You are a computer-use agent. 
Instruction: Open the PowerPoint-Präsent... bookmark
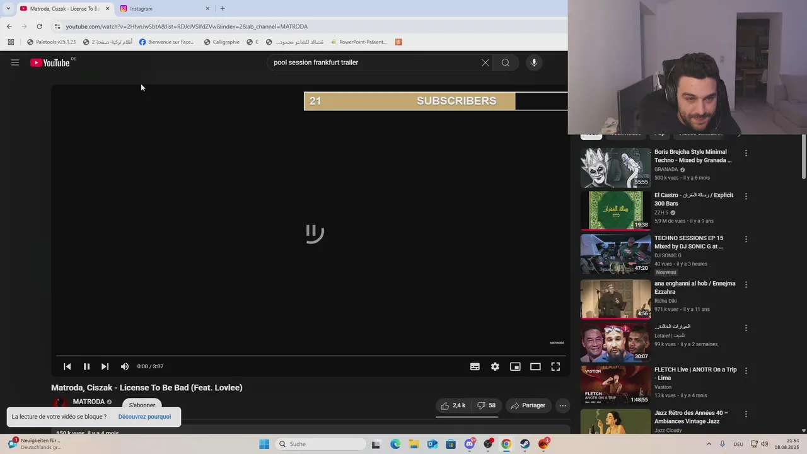pyautogui.click(x=359, y=42)
